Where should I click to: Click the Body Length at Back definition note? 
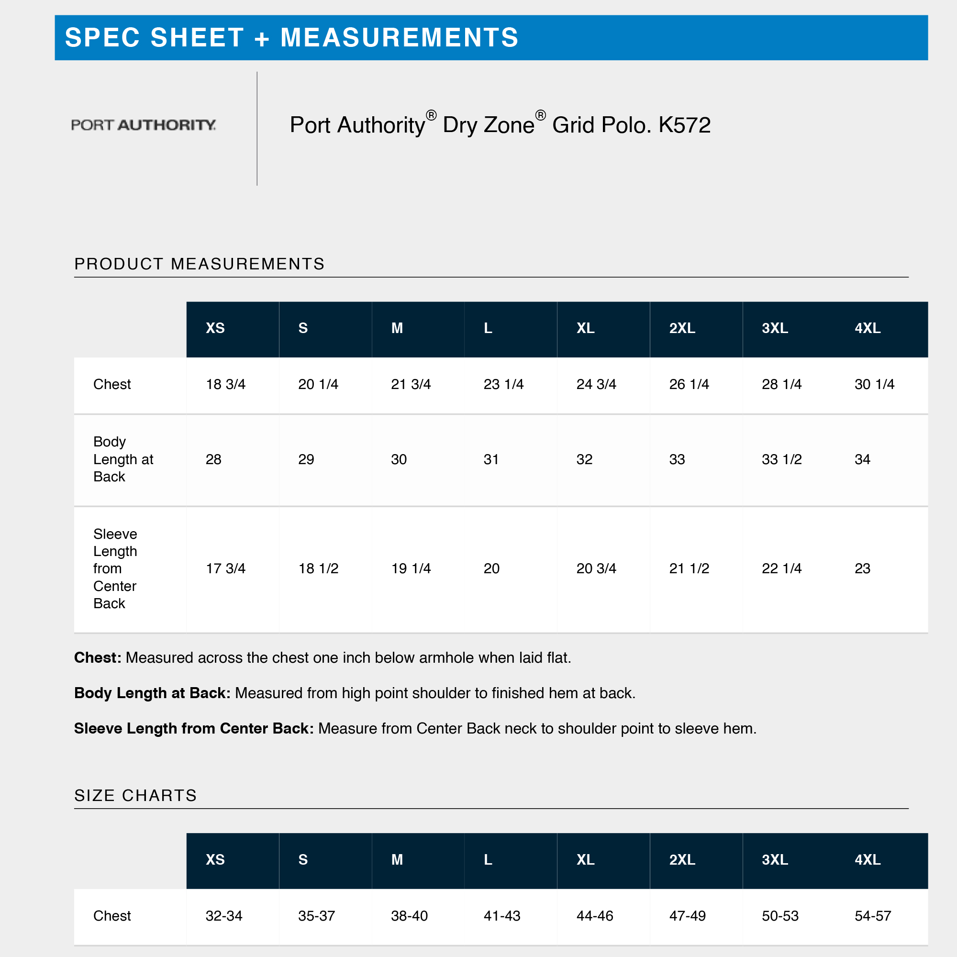[x=355, y=693]
